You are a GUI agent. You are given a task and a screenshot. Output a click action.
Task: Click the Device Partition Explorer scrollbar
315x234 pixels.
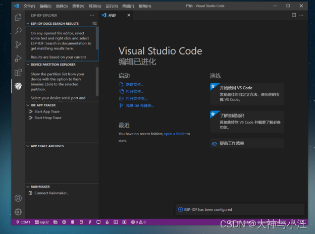click(97, 82)
